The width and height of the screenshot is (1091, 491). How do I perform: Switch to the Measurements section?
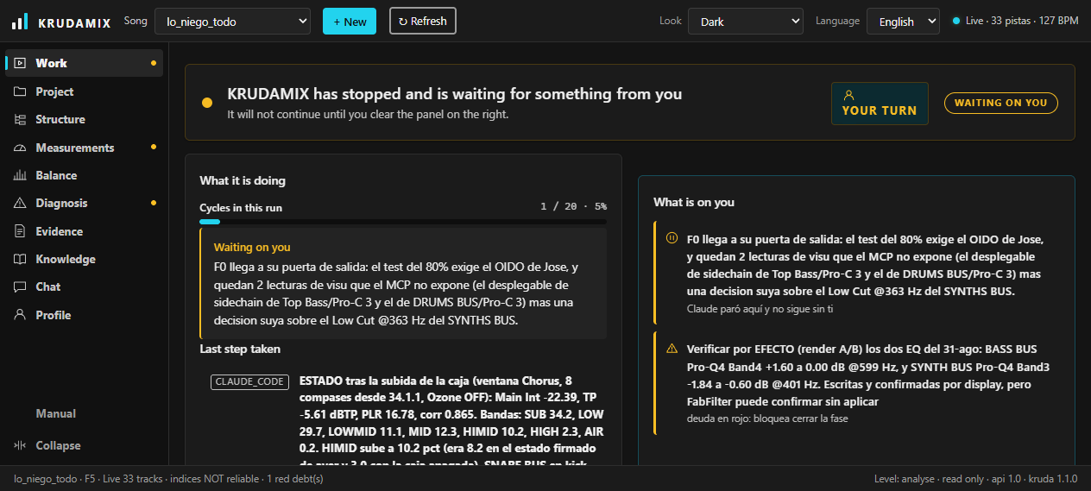84,148
